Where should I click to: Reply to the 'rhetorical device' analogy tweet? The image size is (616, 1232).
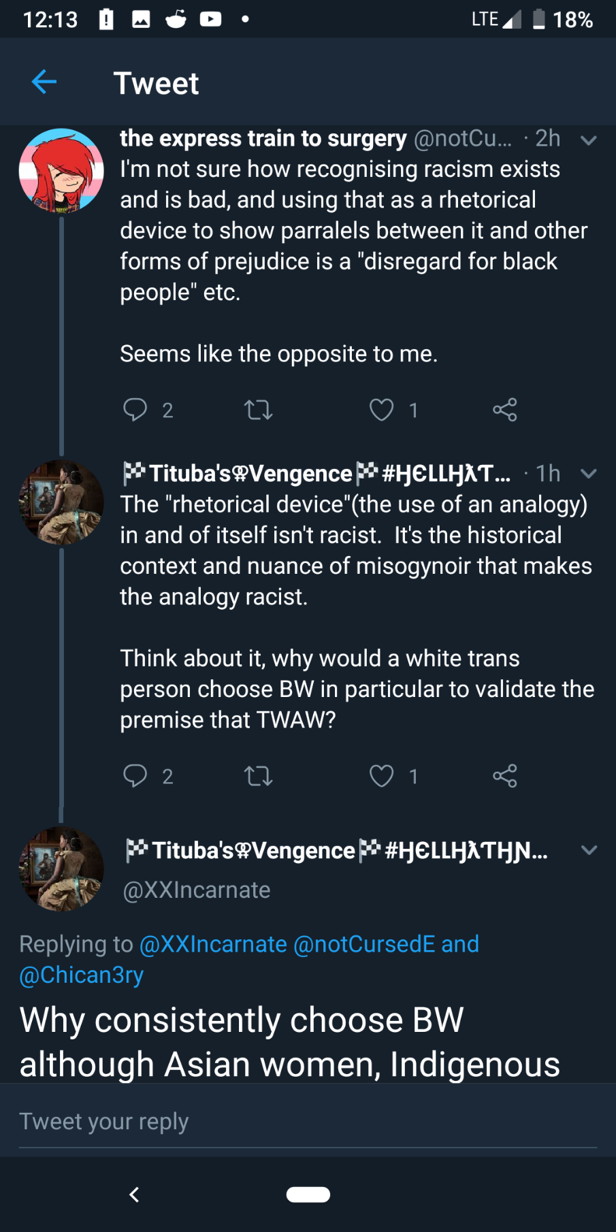click(135, 776)
